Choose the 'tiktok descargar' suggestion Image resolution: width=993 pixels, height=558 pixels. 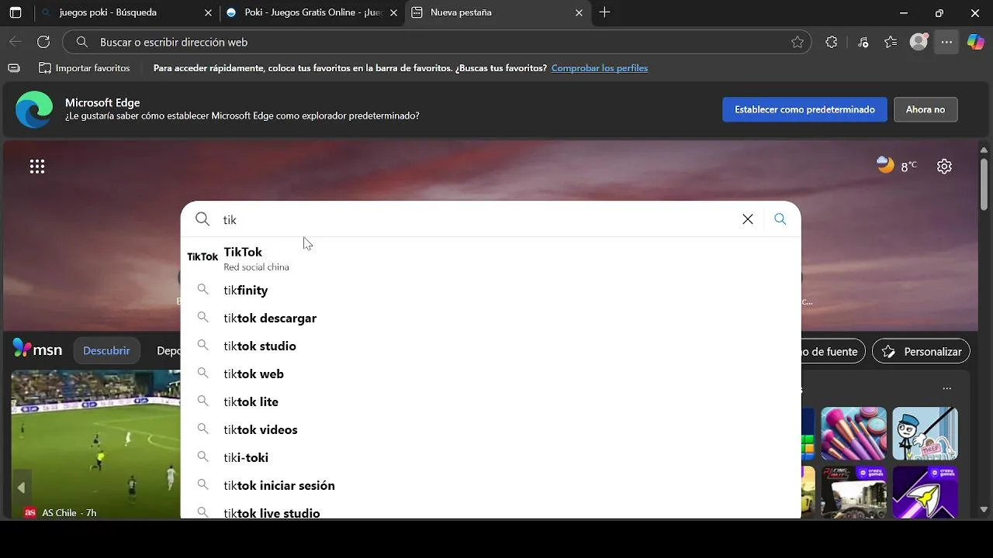point(491,318)
